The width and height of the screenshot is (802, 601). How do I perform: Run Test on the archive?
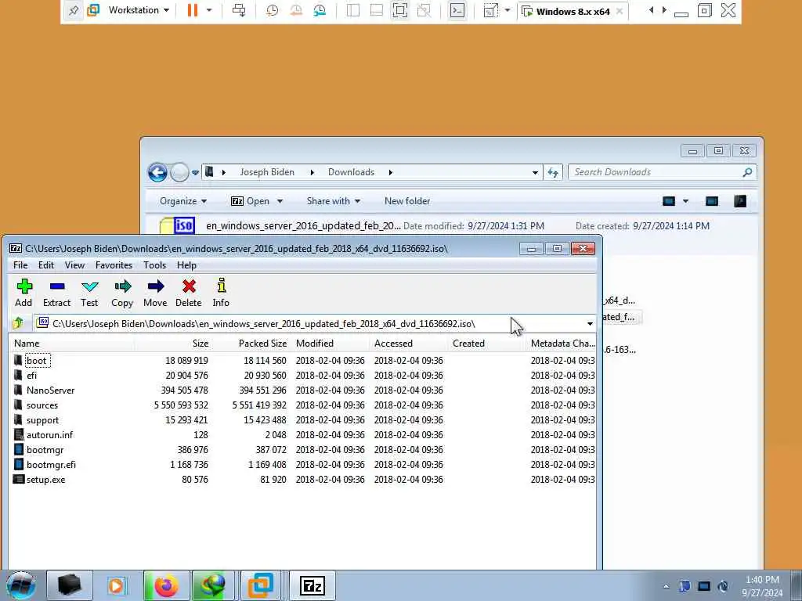point(89,293)
